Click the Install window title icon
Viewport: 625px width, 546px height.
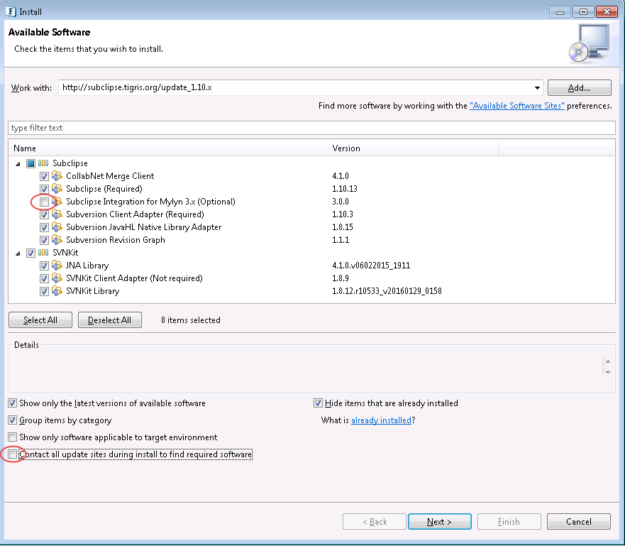pyautogui.click(x=11, y=11)
